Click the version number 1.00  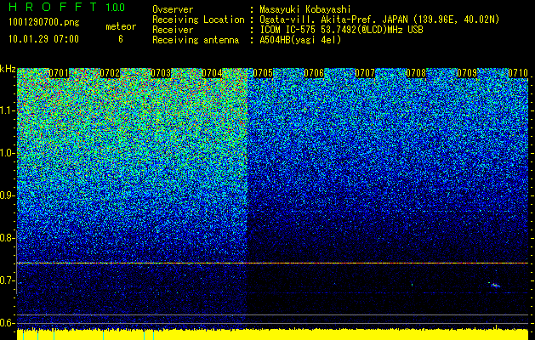coord(116,7)
